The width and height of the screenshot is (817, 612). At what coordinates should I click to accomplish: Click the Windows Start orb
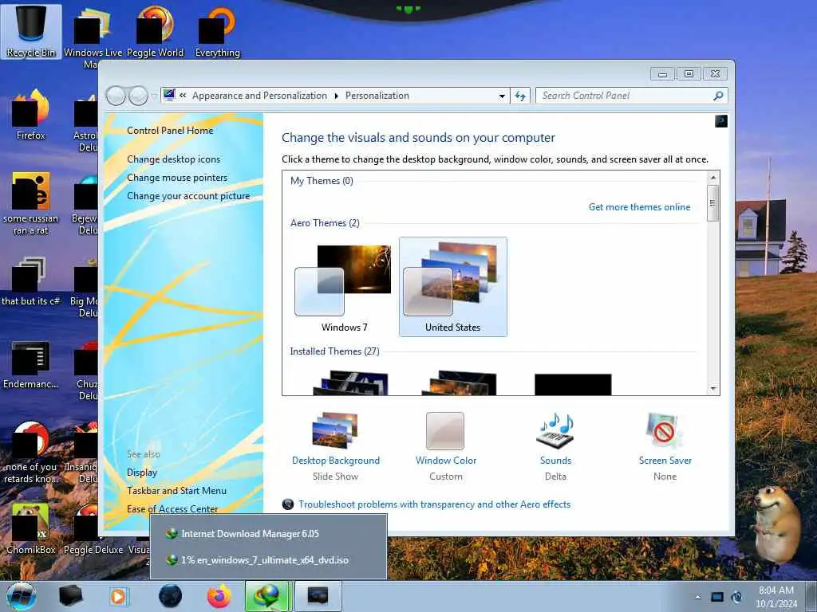tap(21, 596)
